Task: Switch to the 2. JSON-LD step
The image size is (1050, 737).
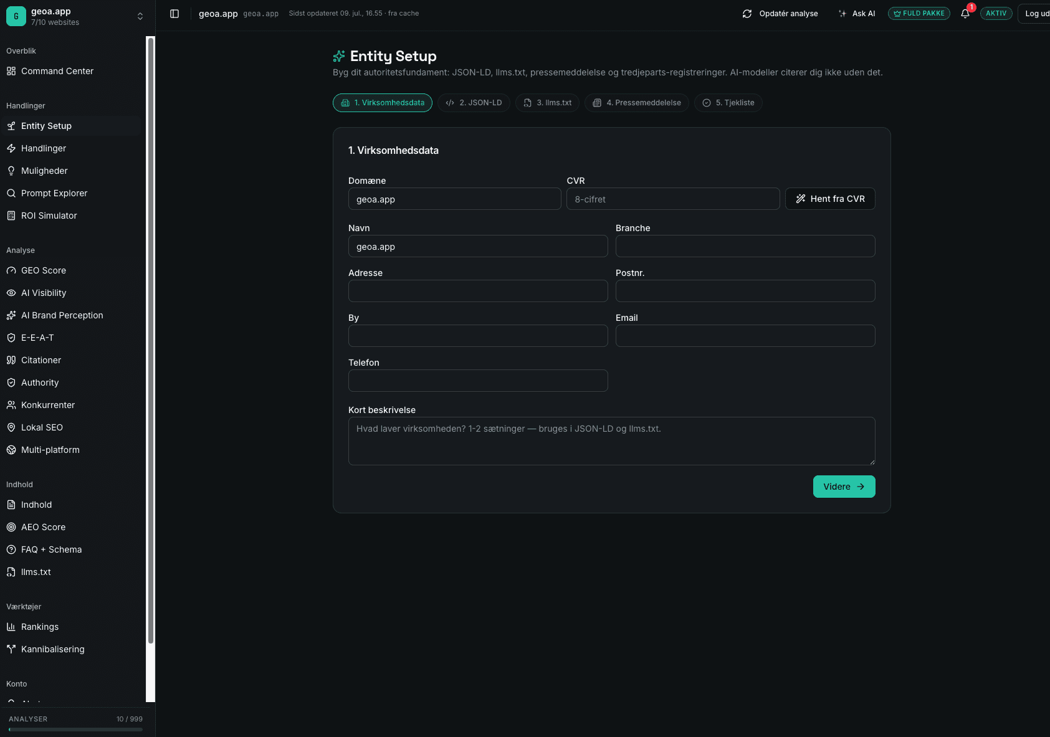Action: (x=474, y=103)
